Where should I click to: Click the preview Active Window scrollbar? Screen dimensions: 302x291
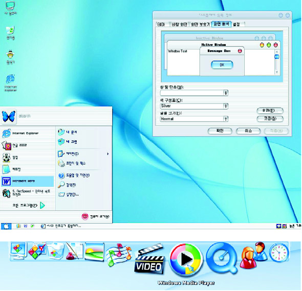277,62
